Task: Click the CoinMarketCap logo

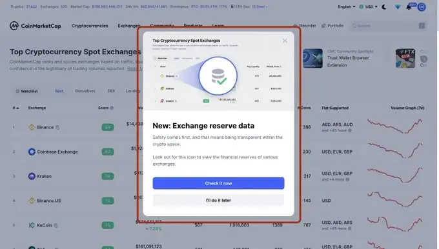Action: pyautogui.click(x=36, y=26)
